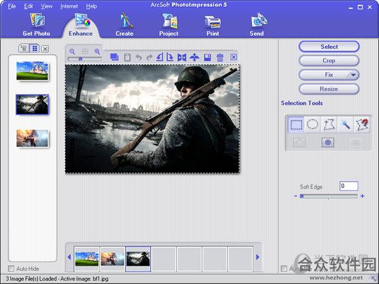This screenshot has width=379, height=284.
Task: Pick the magic wand selection tool
Action: 345,125
